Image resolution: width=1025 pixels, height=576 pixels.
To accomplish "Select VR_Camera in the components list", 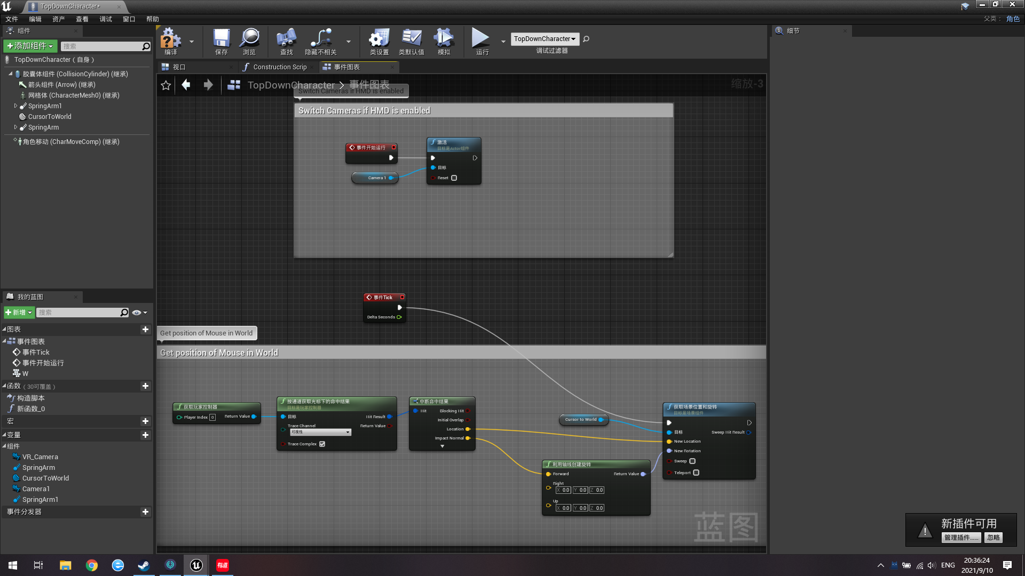I will [x=40, y=457].
